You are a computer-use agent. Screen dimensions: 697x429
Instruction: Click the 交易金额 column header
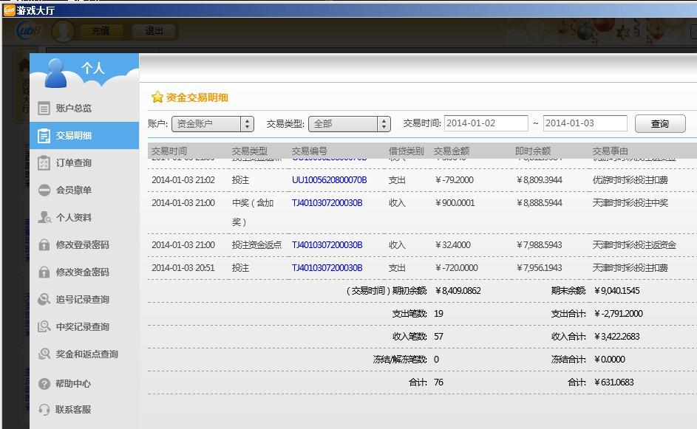tap(451, 151)
